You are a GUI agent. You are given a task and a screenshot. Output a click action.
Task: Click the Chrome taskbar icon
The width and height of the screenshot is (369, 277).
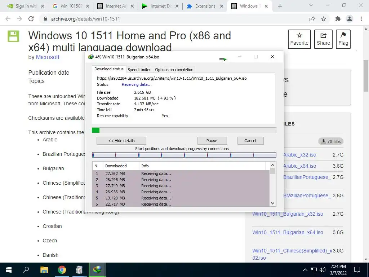coord(62,270)
